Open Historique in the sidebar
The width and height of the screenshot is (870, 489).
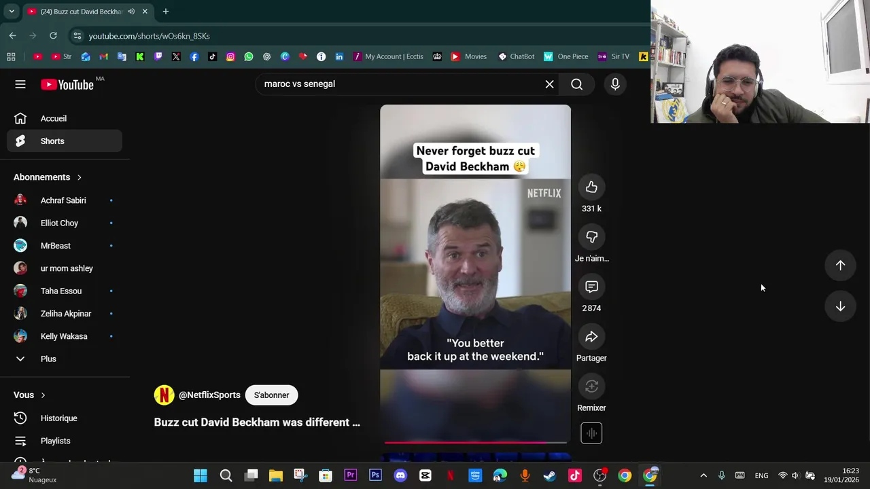coord(65,418)
